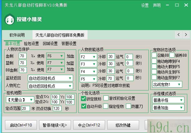
Task: Expand the 监狱返回 dropdown
Action: click(50, 78)
